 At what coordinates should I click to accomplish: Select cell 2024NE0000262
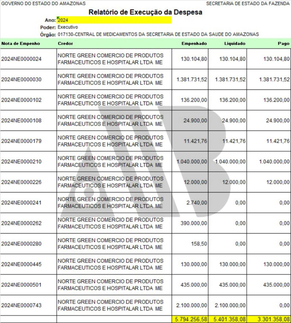(28, 223)
